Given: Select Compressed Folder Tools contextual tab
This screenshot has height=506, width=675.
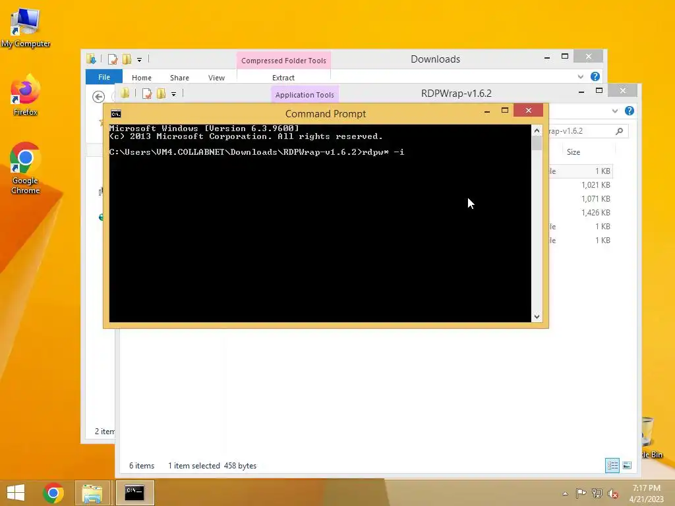Looking at the screenshot, I should 283,61.
